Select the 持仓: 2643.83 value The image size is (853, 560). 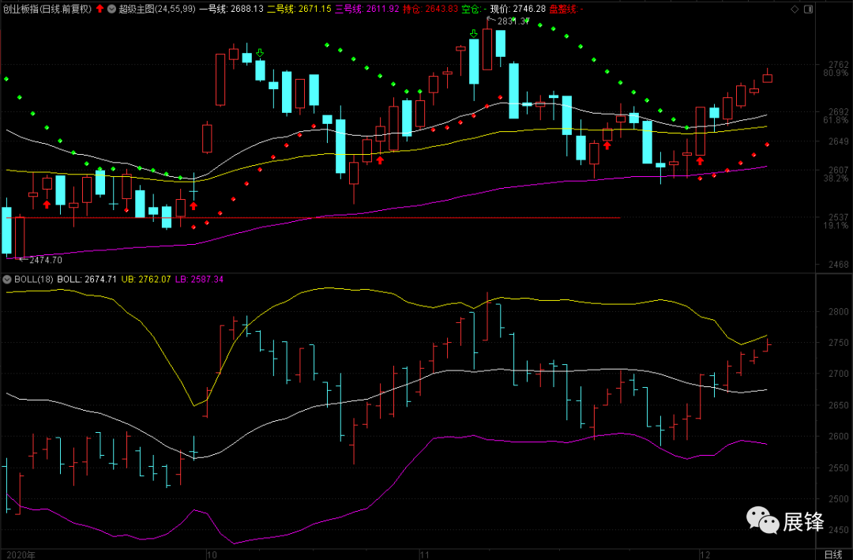point(430,9)
